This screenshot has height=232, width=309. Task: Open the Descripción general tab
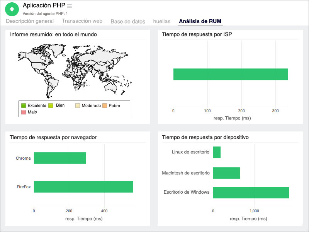coord(30,21)
